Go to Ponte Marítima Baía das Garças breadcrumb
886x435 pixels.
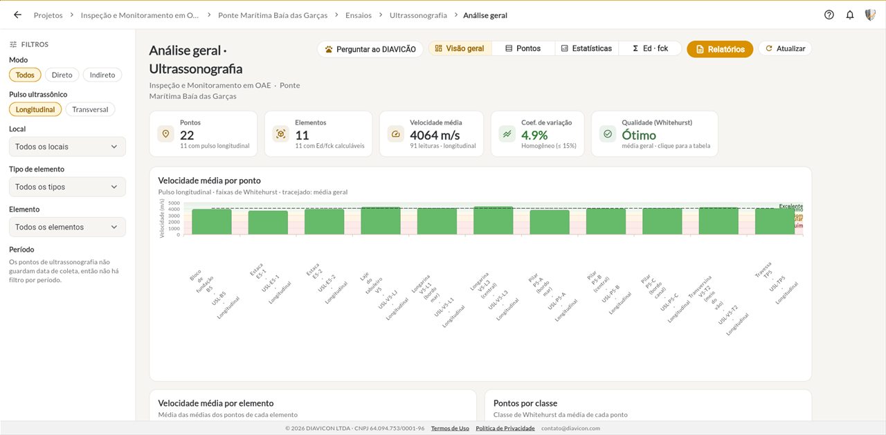273,15
